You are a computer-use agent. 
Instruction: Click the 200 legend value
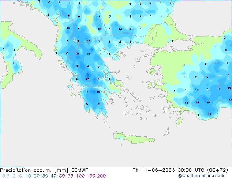click(101, 176)
